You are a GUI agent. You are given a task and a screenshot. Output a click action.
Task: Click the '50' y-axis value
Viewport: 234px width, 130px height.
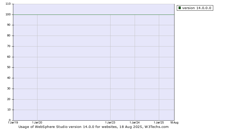point(9,67)
